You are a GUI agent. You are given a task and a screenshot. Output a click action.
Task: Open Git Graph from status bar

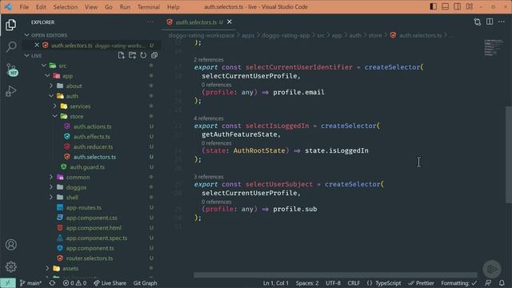pos(145,283)
